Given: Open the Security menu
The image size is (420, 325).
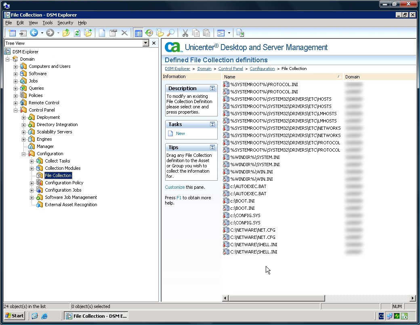Looking at the screenshot, I should 65,23.
